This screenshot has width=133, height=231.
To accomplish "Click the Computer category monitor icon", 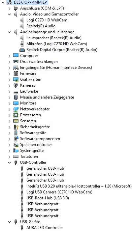I will [x=16, y=56].
